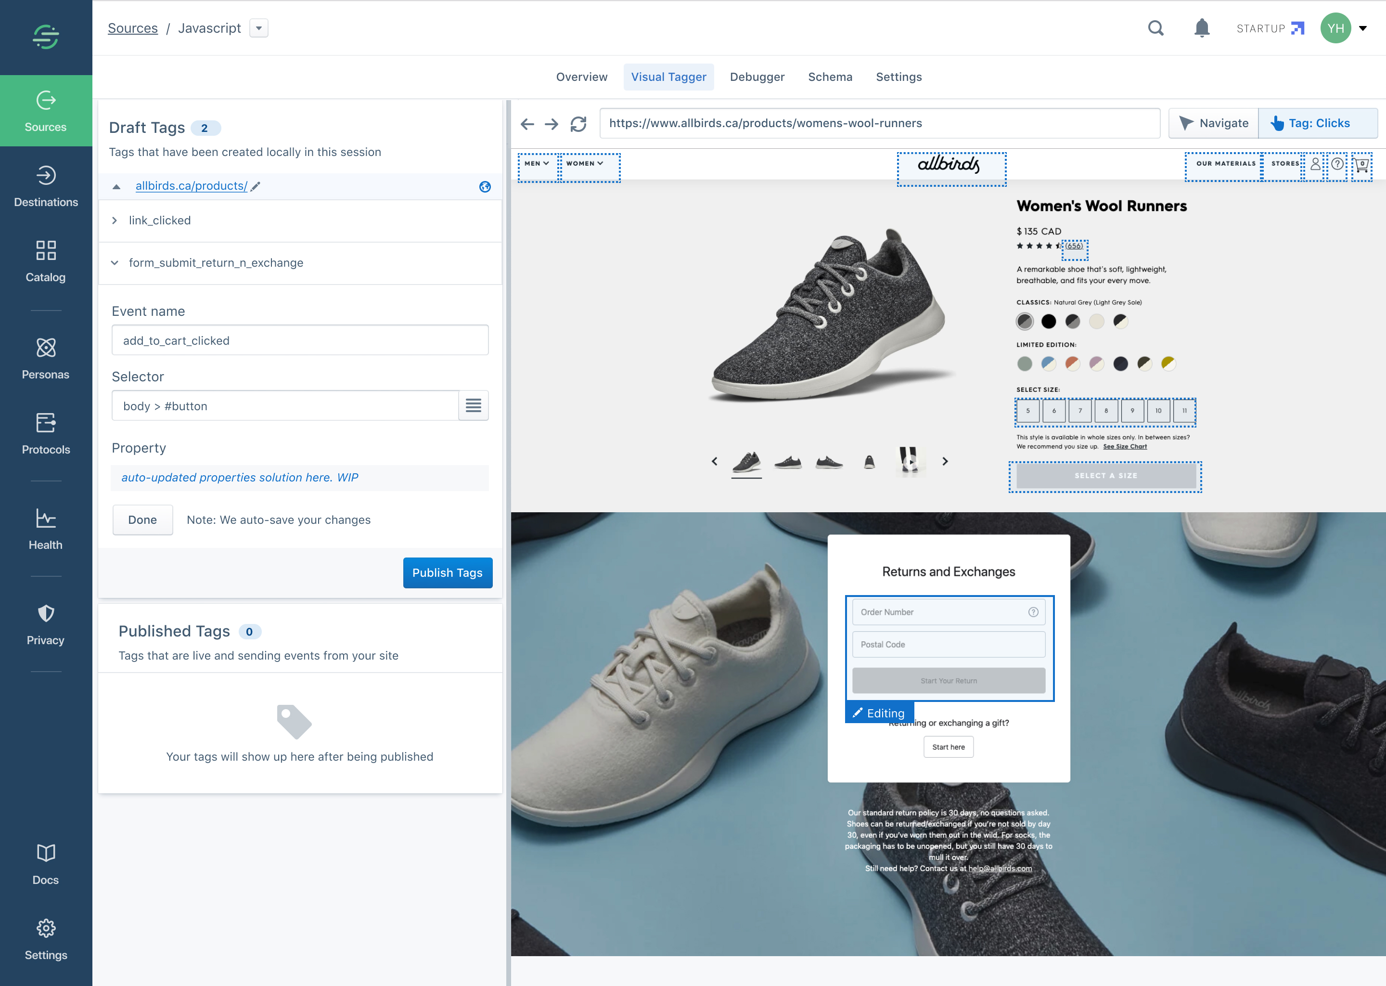Select shoe size 9
This screenshot has height=986, width=1386.
(x=1132, y=411)
